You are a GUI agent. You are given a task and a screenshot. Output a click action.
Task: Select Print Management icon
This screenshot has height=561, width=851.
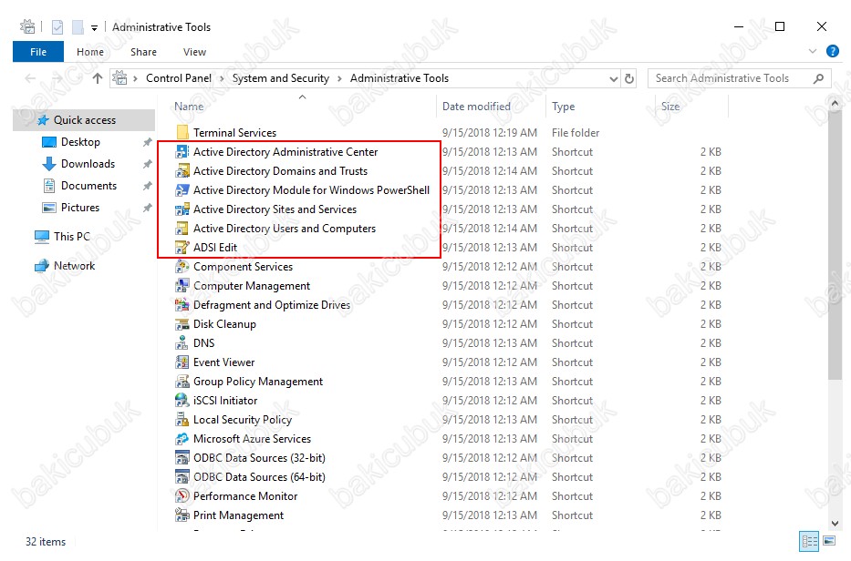pyautogui.click(x=182, y=515)
